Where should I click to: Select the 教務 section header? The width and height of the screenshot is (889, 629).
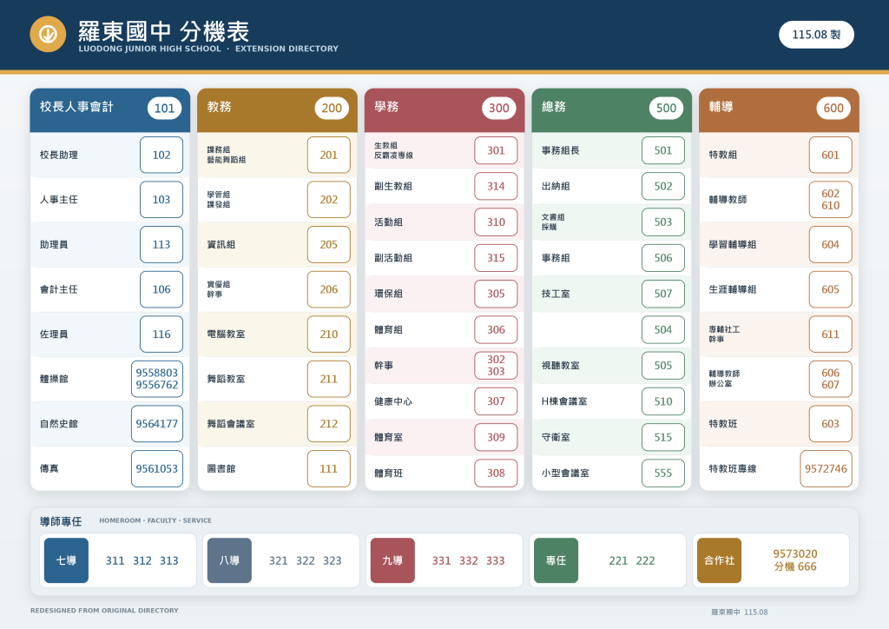click(277, 110)
